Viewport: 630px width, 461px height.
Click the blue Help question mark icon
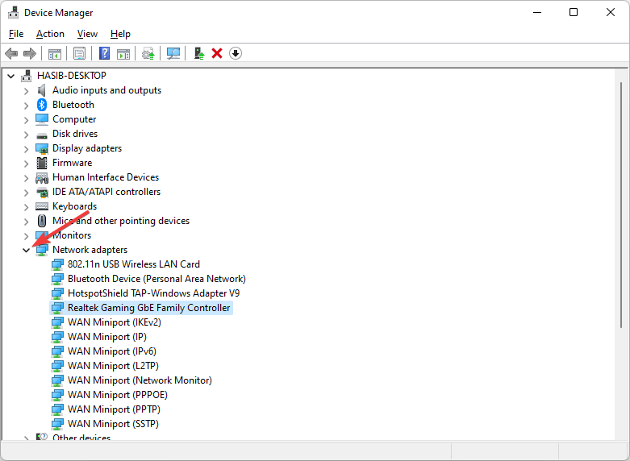tap(104, 53)
